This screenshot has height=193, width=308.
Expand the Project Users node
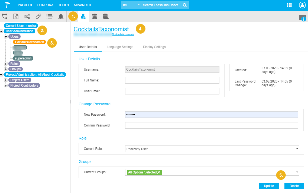[6, 80]
